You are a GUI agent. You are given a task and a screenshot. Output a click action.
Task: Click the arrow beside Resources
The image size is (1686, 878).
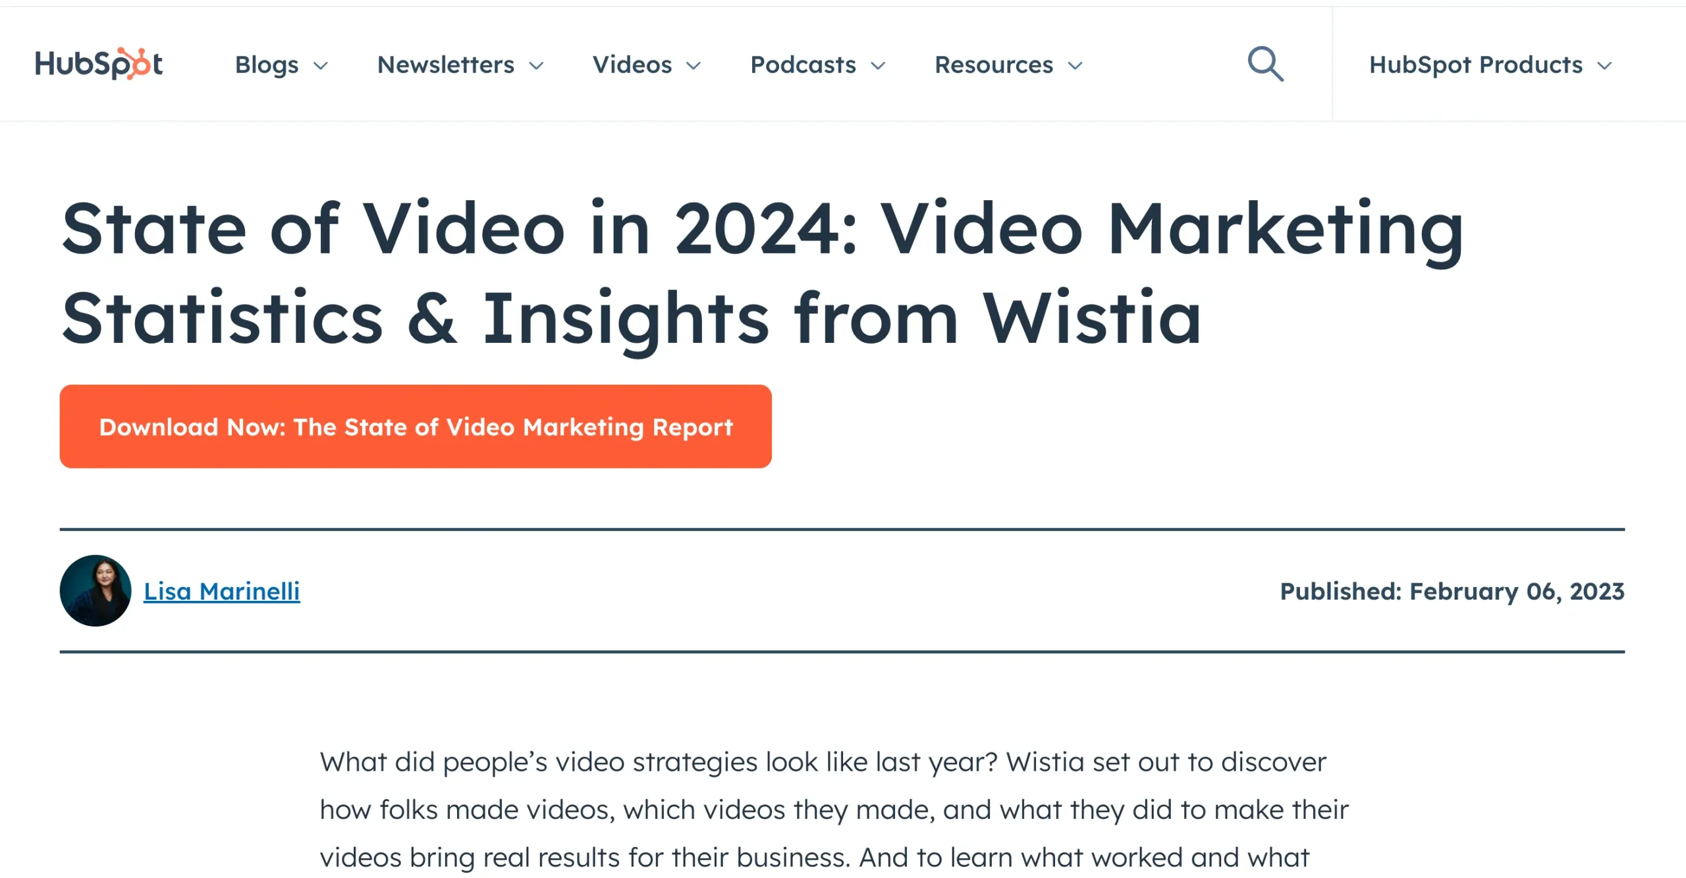tap(1075, 66)
